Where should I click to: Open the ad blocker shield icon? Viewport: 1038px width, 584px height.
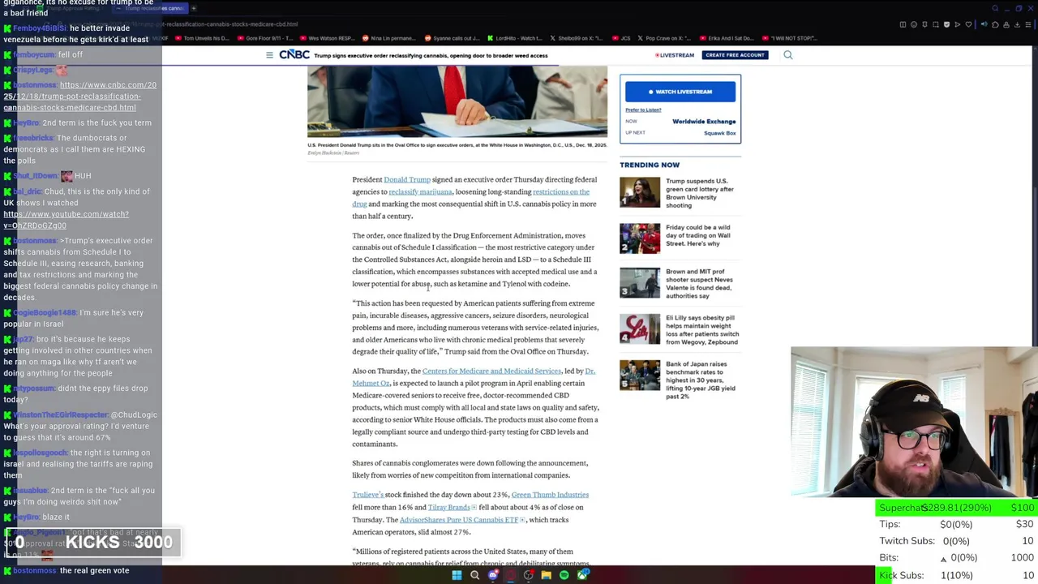(x=946, y=24)
